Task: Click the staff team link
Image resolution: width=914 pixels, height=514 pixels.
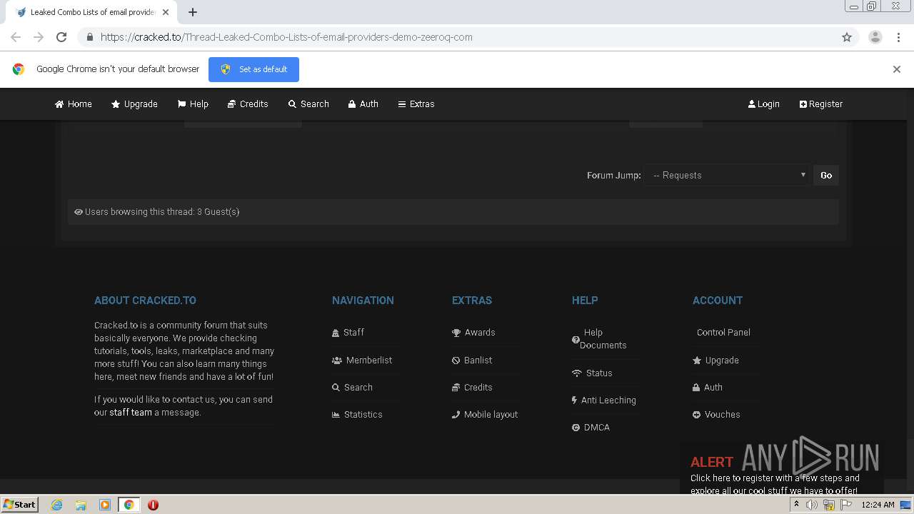Action: [x=131, y=412]
